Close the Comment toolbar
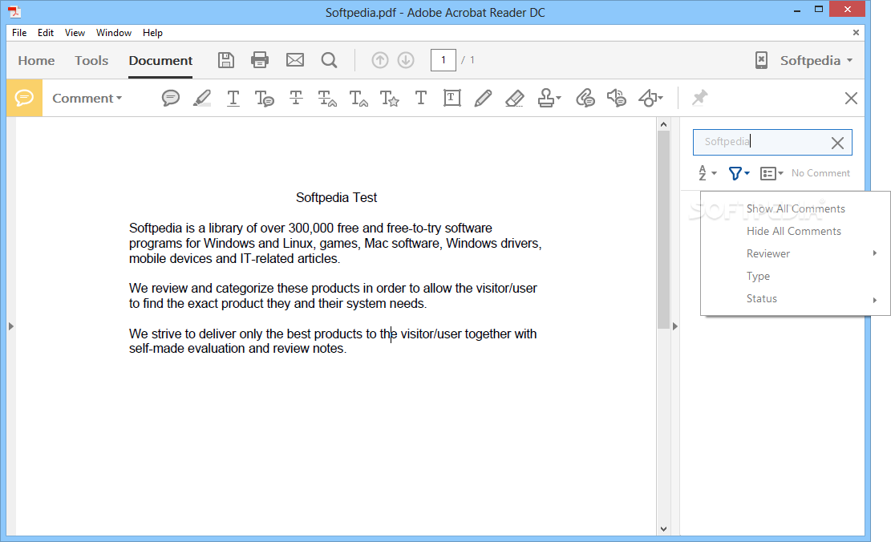 pos(851,99)
